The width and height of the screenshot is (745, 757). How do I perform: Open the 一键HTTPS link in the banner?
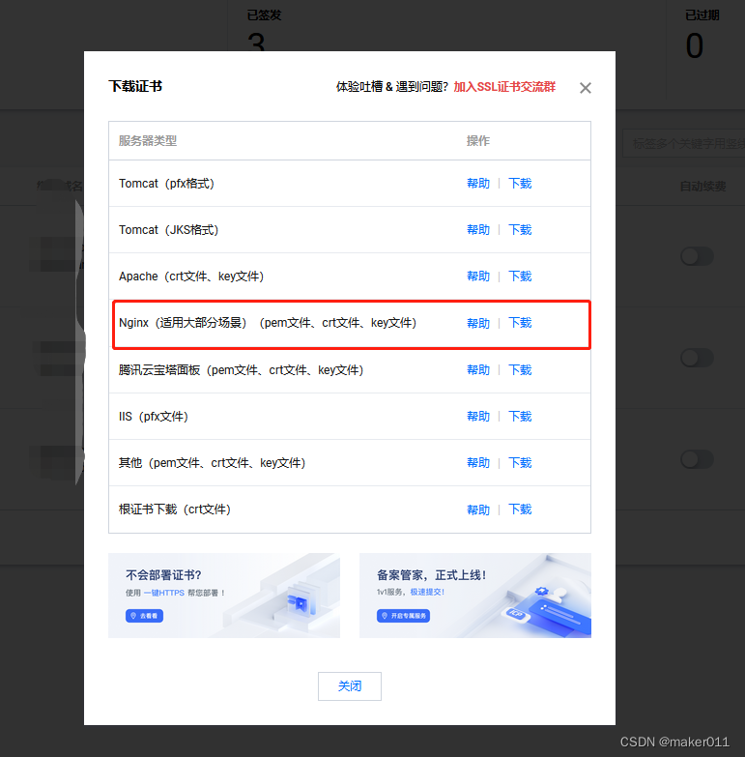click(x=163, y=593)
